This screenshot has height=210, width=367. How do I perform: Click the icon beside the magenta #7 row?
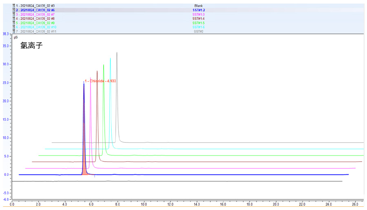coord(13,14)
